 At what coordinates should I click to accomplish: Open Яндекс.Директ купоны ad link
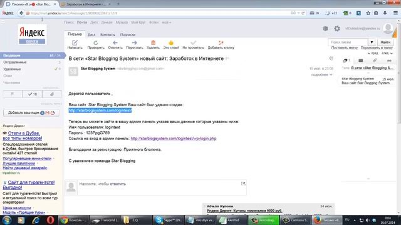pyautogui.click(x=244, y=211)
